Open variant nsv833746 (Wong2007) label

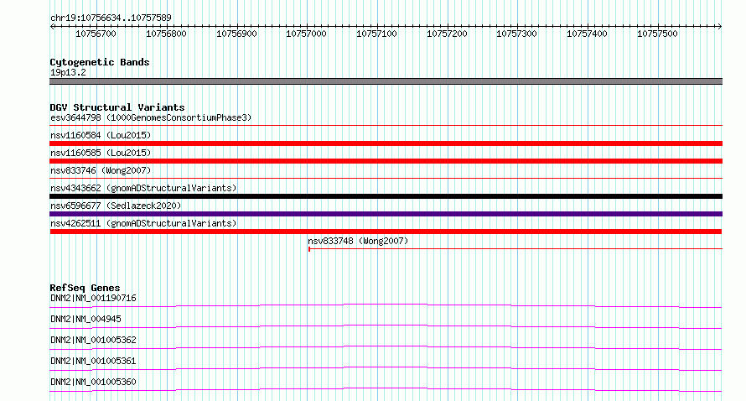click(x=101, y=170)
